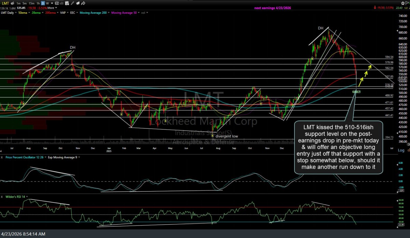410x238 pixels.
Task: Click the 594.54 price level label
Action: tap(389, 57)
